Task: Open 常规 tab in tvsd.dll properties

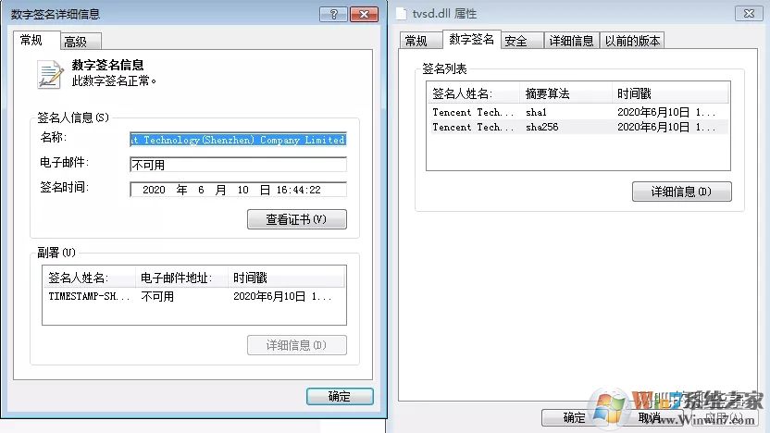Action: pyautogui.click(x=420, y=41)
